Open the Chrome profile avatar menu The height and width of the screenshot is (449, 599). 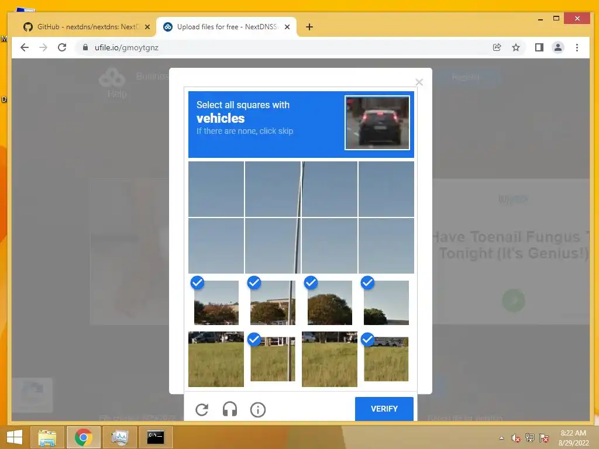[557, 47]
